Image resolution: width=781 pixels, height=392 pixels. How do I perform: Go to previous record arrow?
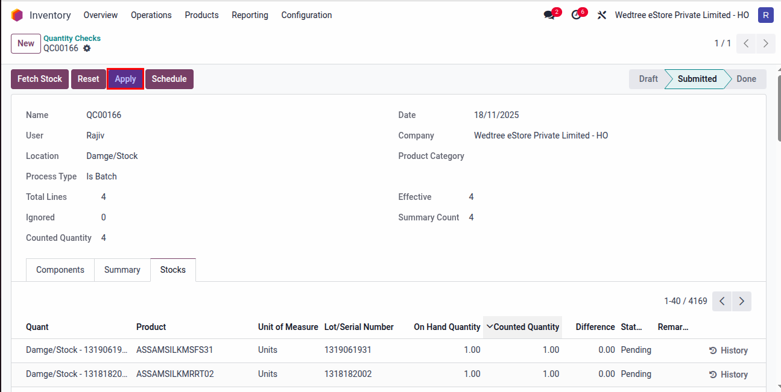tap(747, 43)
